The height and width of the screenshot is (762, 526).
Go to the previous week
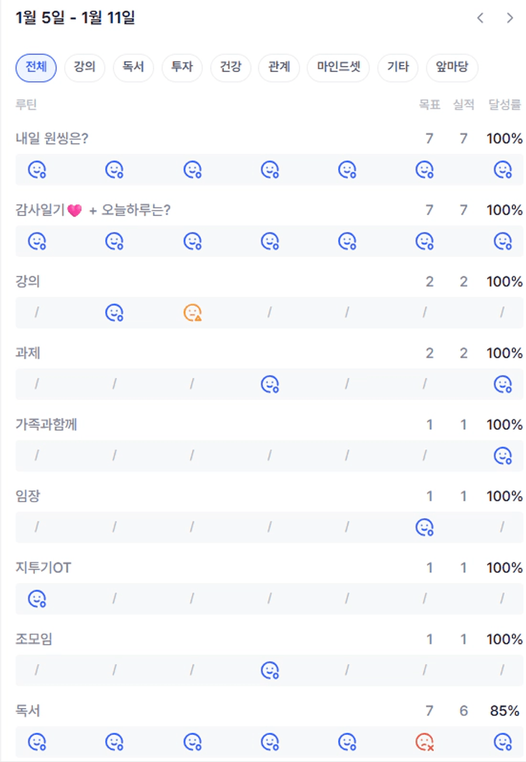[480, 18]
